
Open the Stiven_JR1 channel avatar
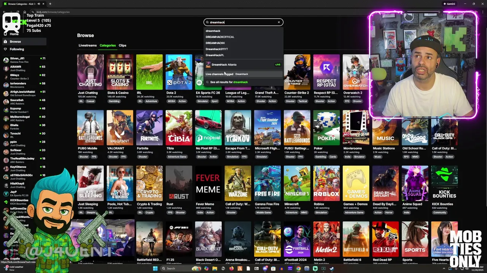(6, 60)
